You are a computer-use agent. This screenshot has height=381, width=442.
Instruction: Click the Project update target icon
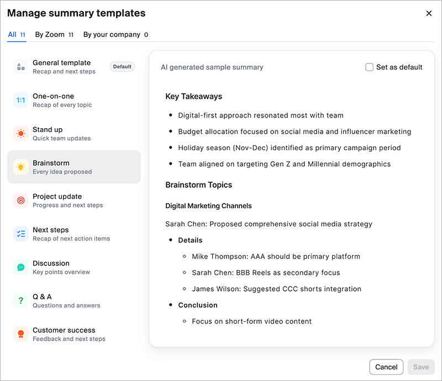coord(20,200)
